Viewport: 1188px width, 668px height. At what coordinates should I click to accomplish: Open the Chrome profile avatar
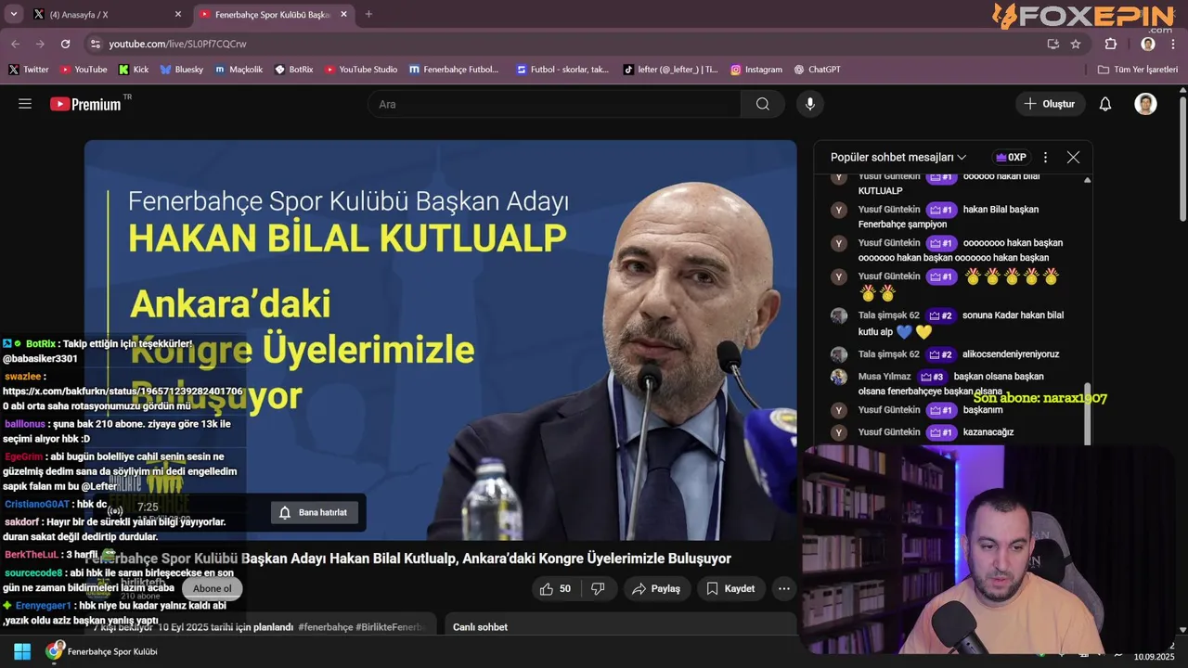(1148, 44)
